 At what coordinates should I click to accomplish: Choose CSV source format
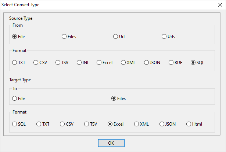pos(36,63)
